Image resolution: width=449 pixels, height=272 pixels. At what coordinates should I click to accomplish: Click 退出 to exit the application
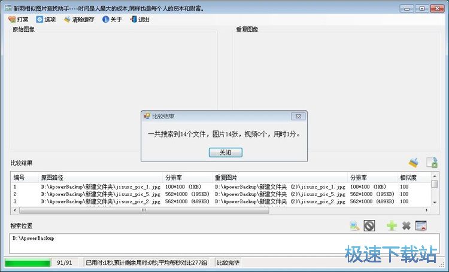[139, 19]
